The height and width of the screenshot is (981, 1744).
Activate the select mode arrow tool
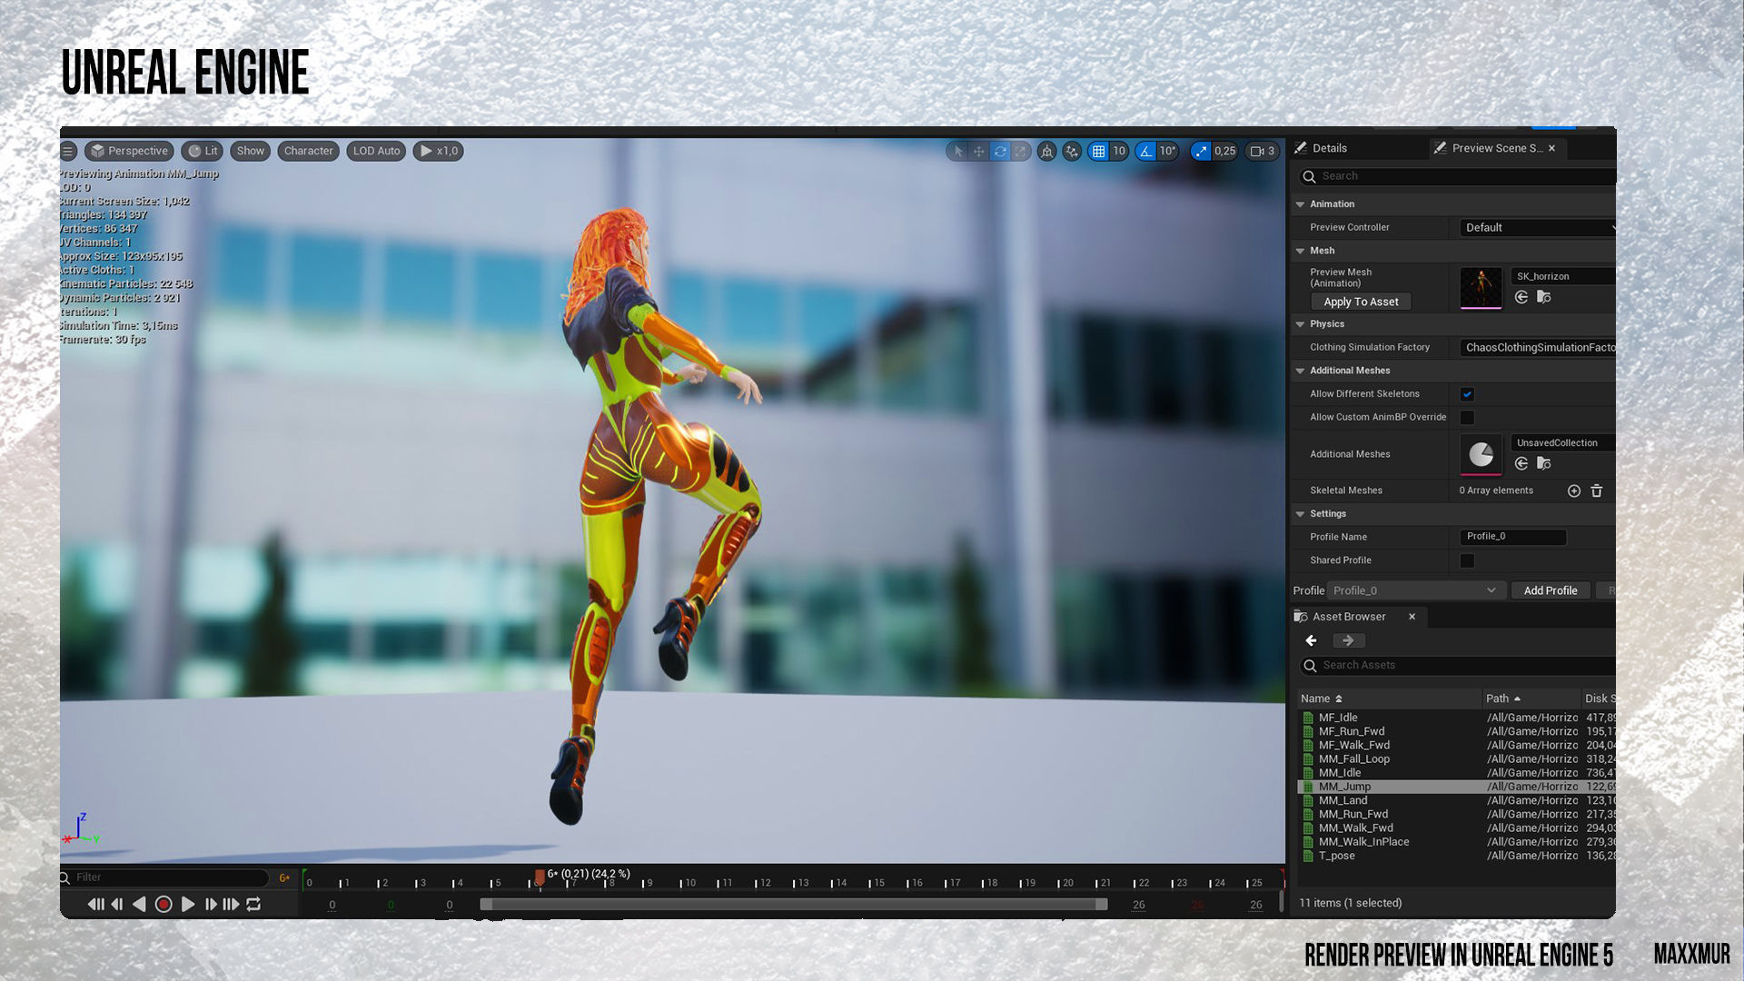(x=957, y=151)
